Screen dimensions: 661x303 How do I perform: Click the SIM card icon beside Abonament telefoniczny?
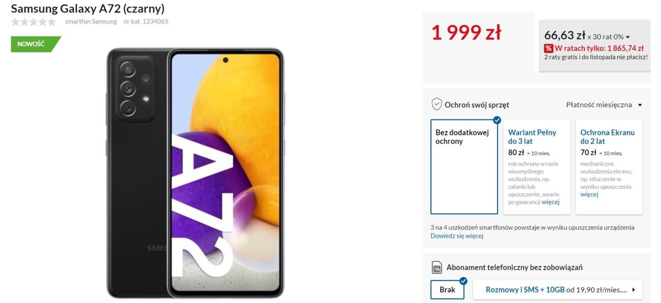pyautogui.click(x=437, y=268)
